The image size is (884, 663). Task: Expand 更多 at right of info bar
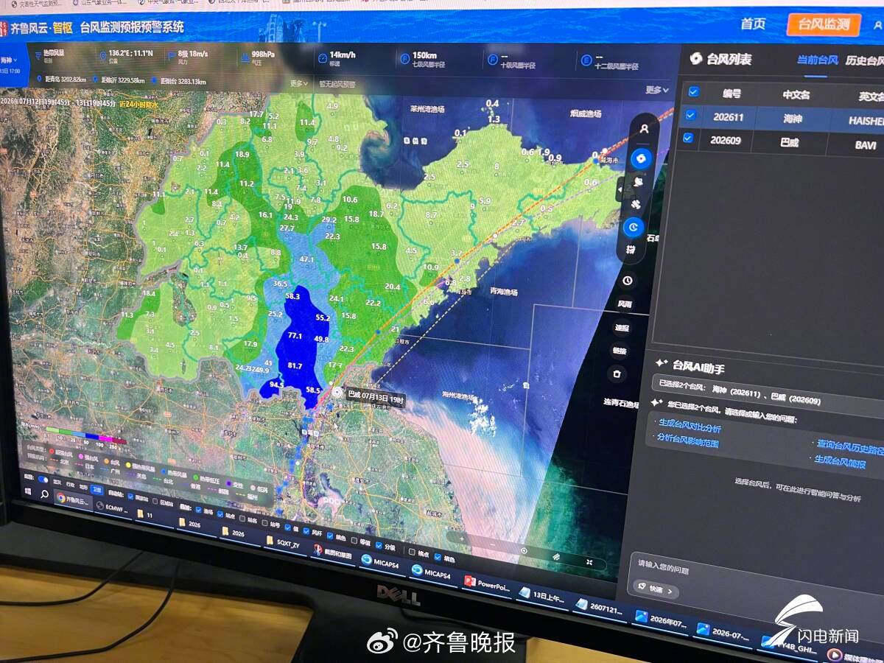pyautogui.click(x=657, y=90)
